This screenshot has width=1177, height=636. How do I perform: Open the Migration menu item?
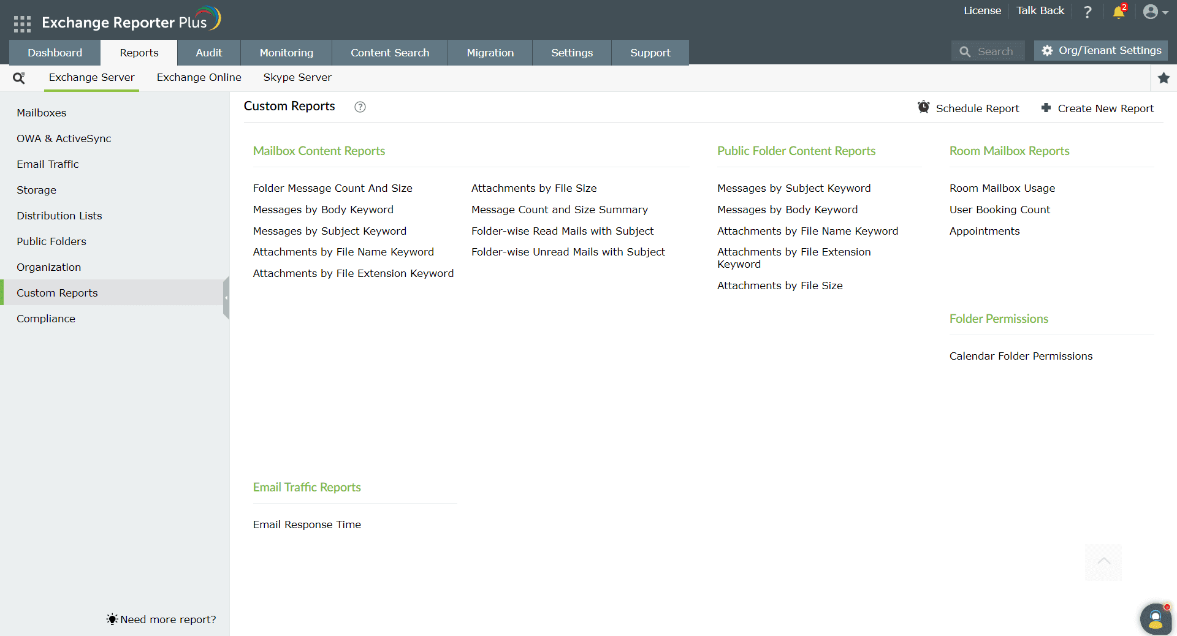click(490, 53)
